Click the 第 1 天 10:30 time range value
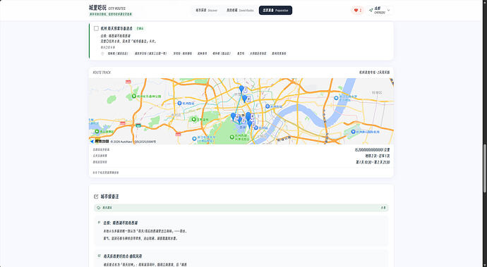This screenshot has height=267, width=487. pos(373,162)
